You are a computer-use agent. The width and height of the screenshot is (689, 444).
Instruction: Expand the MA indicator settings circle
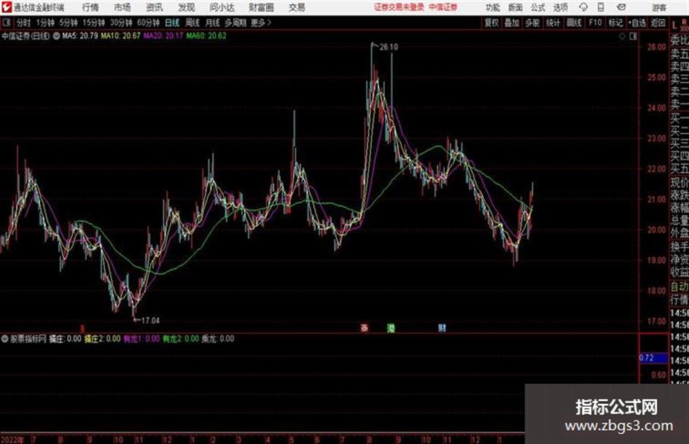(56, 36)
